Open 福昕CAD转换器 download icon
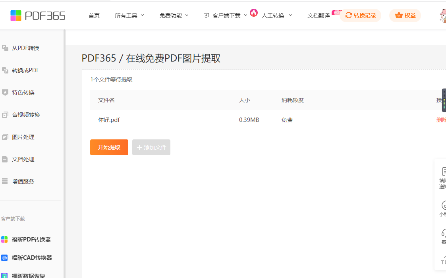This screenshot has height=278, width=446. click(x=4, y=258)
